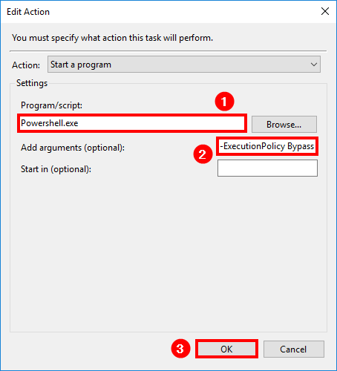Click the red number 3 badge

(180, 348)
